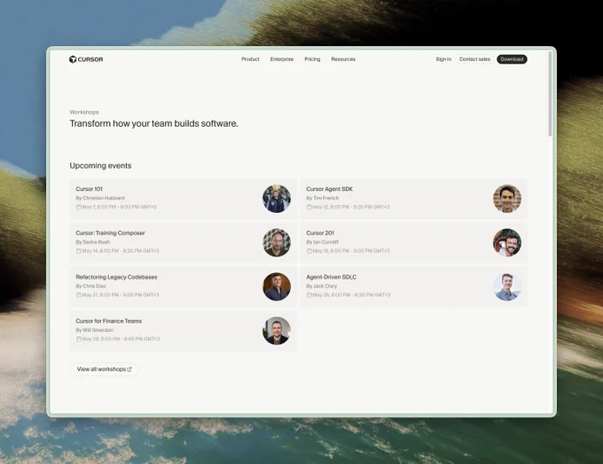Click the Contact sales button
Viewport: 603px width, 464px height.
click(474, 59)
